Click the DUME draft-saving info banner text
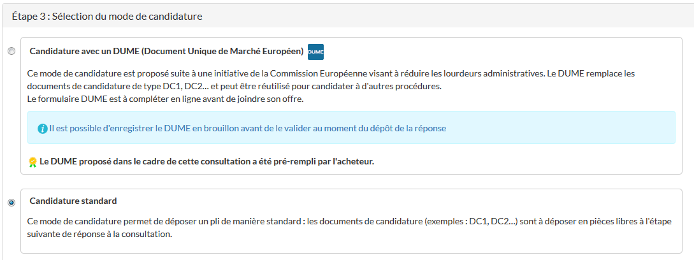 [247, 128]
